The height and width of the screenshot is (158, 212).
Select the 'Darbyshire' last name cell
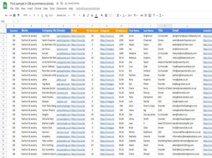pos(150,97)
